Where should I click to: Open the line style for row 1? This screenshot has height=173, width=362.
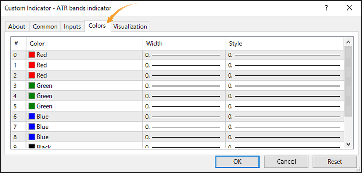(x=284, y=65)
